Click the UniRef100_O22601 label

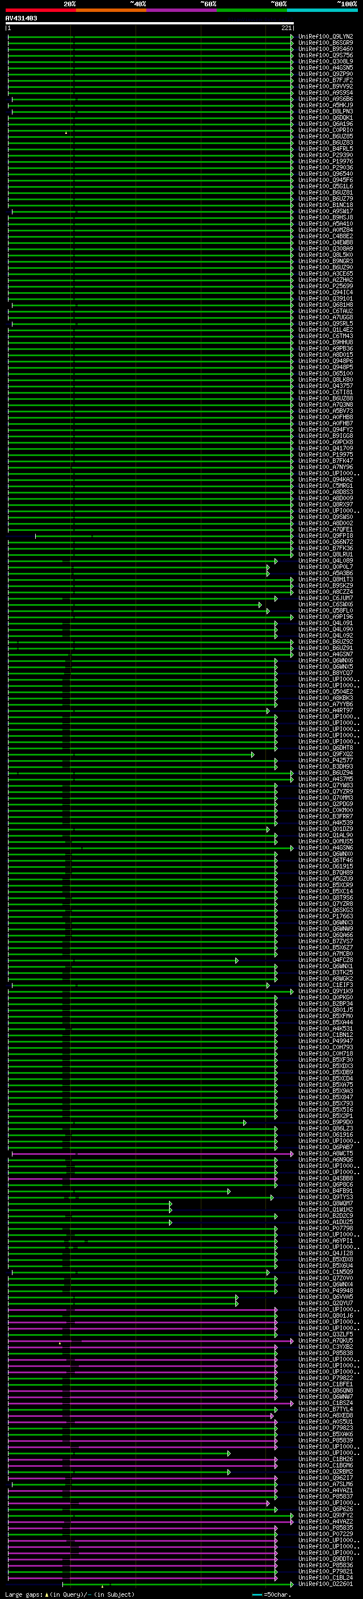point(326,1584)
